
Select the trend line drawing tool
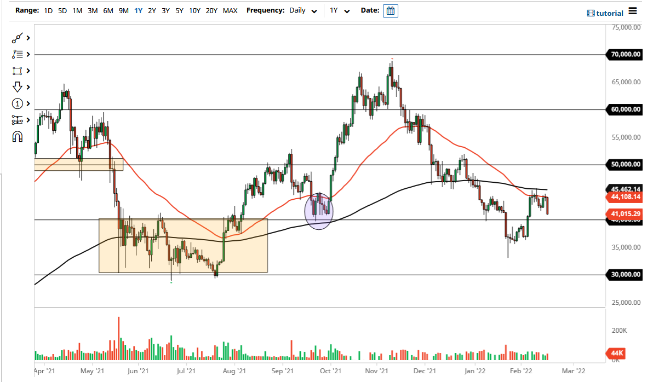16,38
